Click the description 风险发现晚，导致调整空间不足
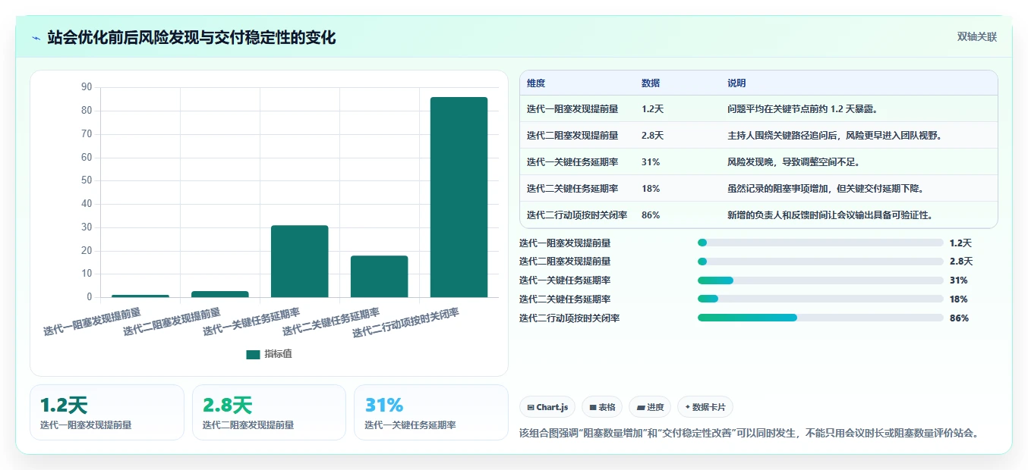 pyautogui.click(x=793, y=162)
